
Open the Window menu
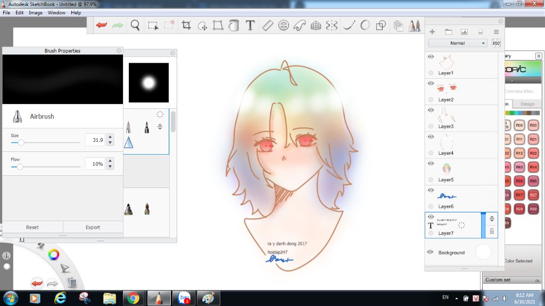pos(56,13)
